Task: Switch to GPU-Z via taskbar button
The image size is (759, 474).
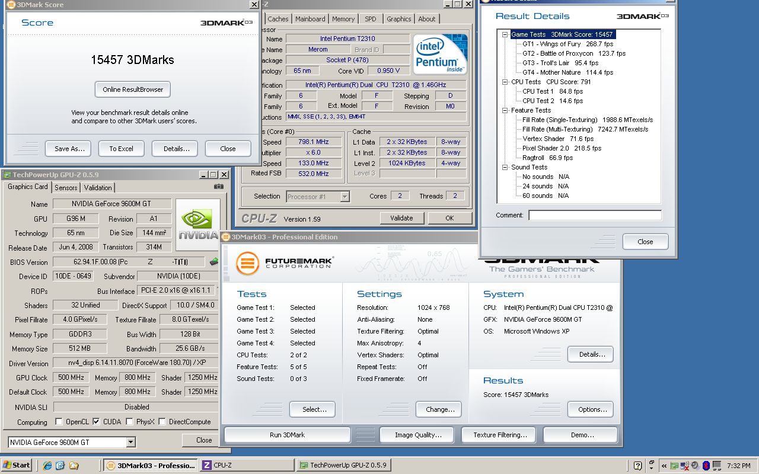Action: (343, 465)
